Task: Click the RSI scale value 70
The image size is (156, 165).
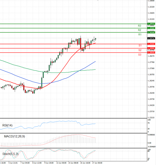Action: click(x=148, y=123)
